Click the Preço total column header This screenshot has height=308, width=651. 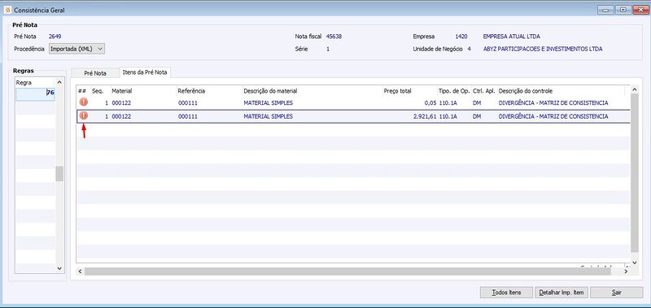[x=397, y=91]
